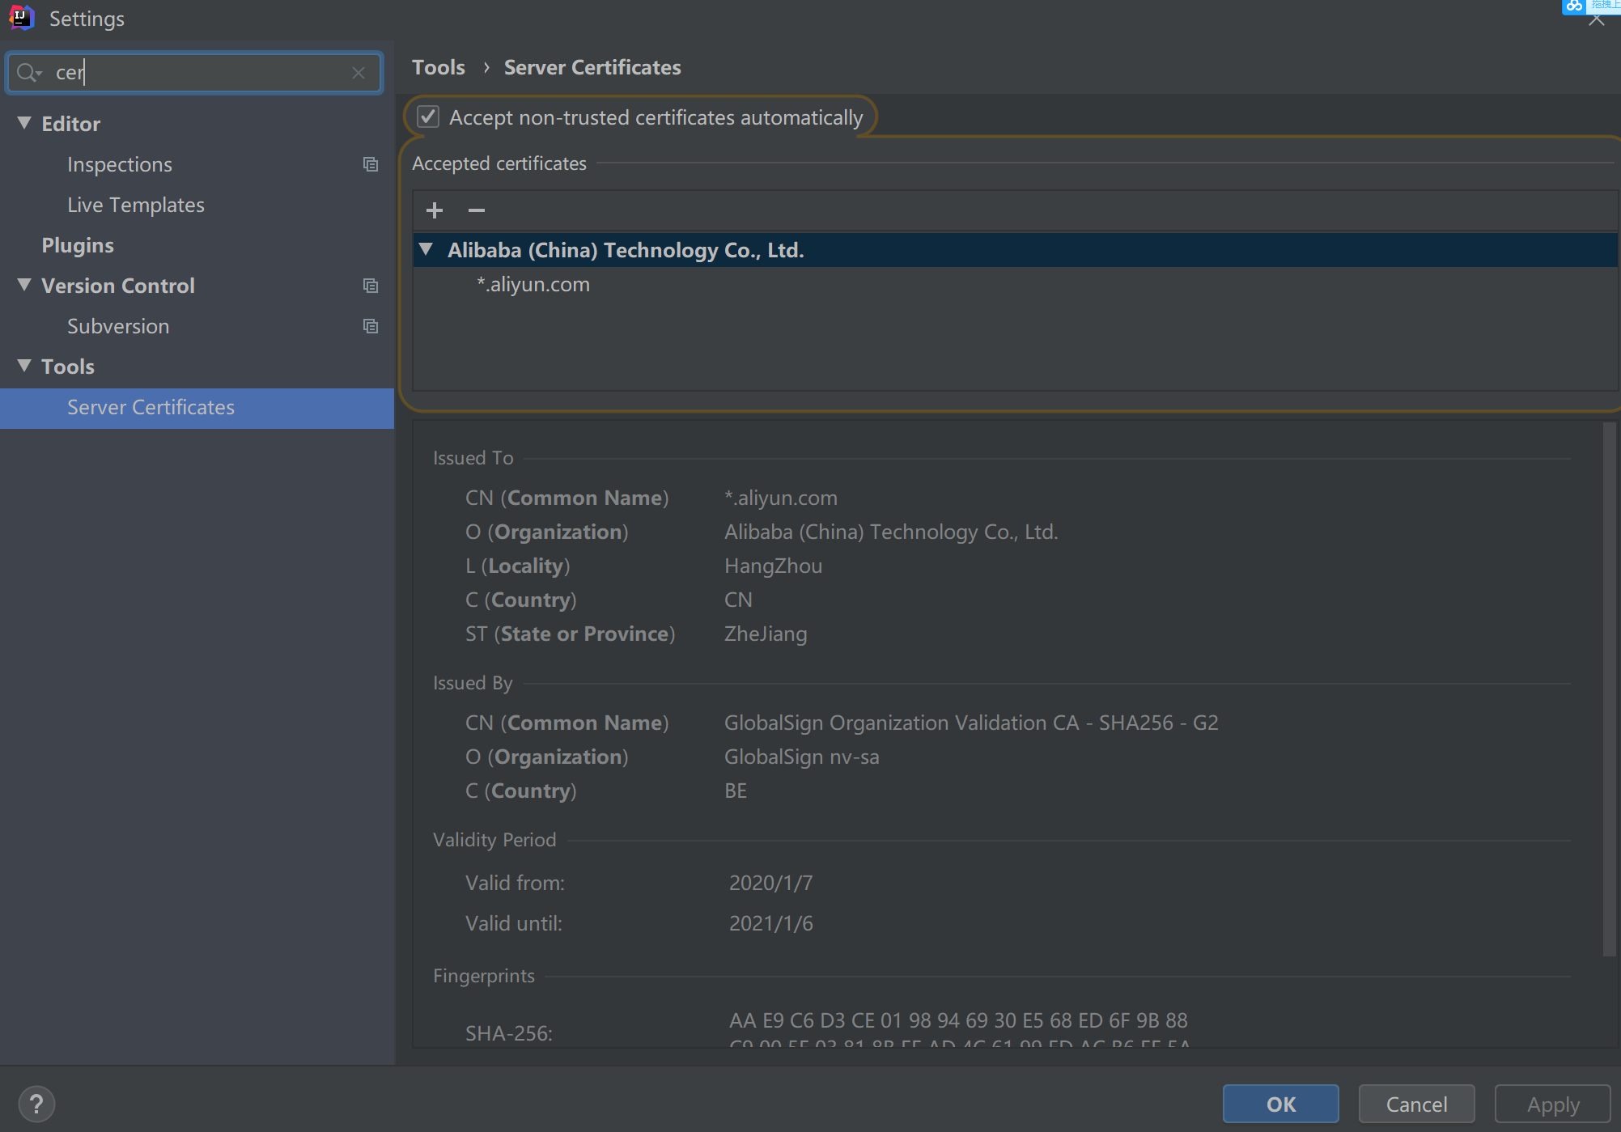
Task: Uncheck Accept non-trusted certificates automatically
Action: point(427,116)
